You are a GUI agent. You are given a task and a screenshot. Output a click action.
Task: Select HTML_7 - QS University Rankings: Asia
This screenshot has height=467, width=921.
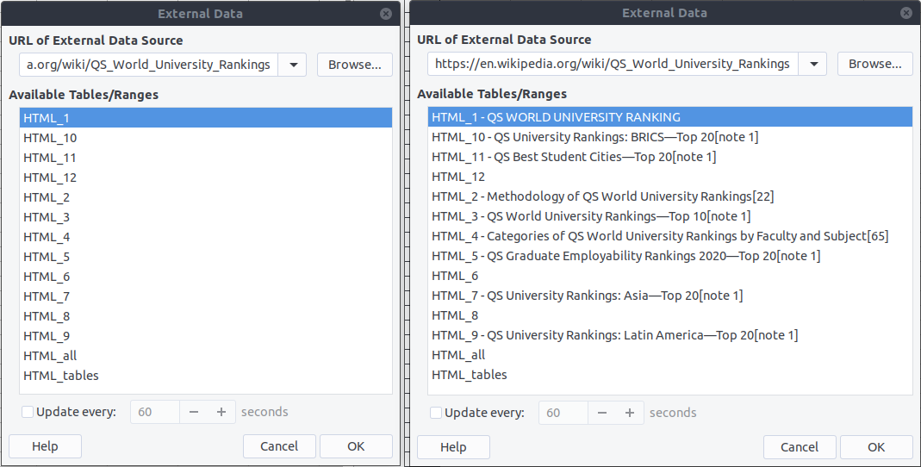pyautogui.click(x=670, y=296)
